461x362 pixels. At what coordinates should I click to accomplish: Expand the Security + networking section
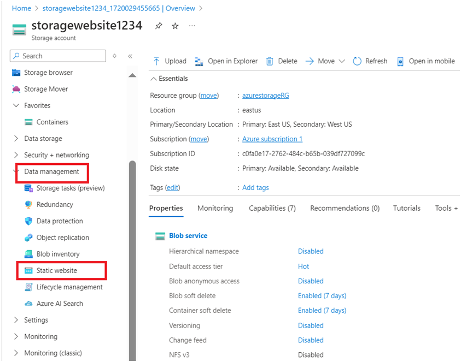point(16,155)
